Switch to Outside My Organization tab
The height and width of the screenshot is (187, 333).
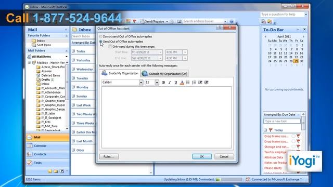164,74
